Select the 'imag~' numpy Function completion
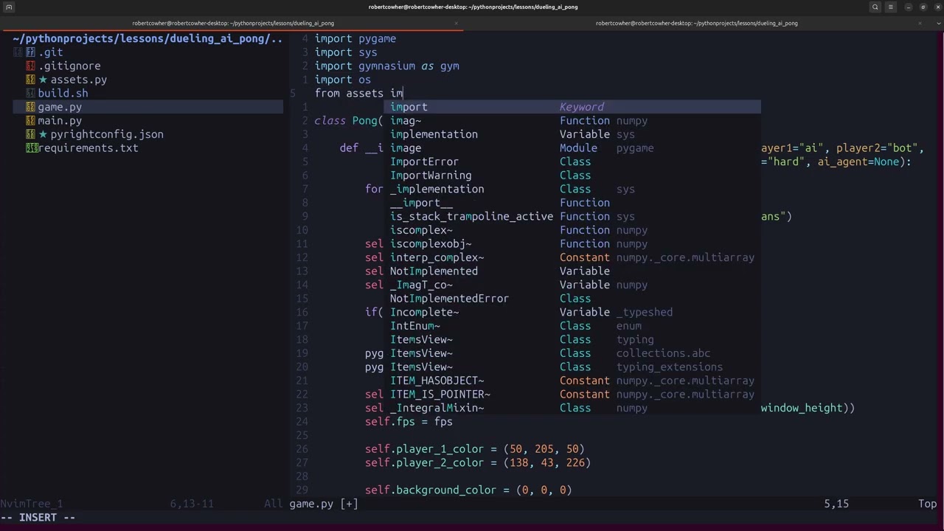The image size is (944, 531). pyautogui.click(x=572, y=120)
